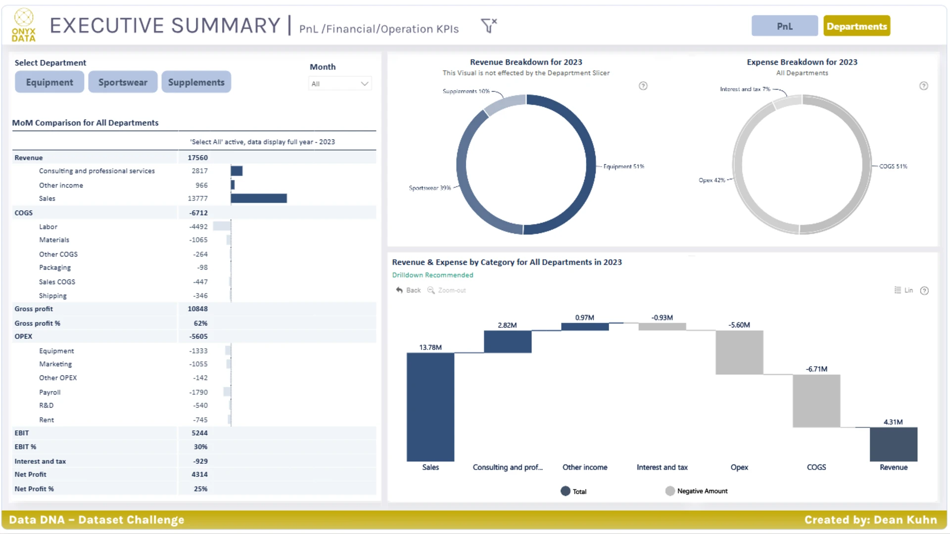Switch to the PnL tab

[784, 26]
